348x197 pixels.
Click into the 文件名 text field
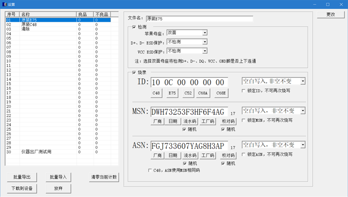click(199, 19)
